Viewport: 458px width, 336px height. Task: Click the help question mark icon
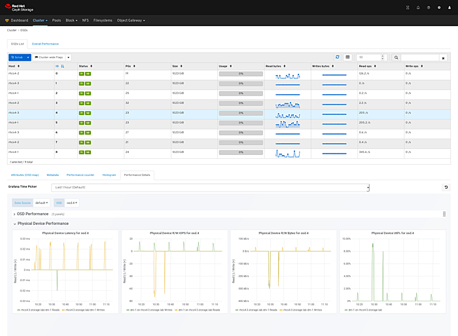coord(428,8)
